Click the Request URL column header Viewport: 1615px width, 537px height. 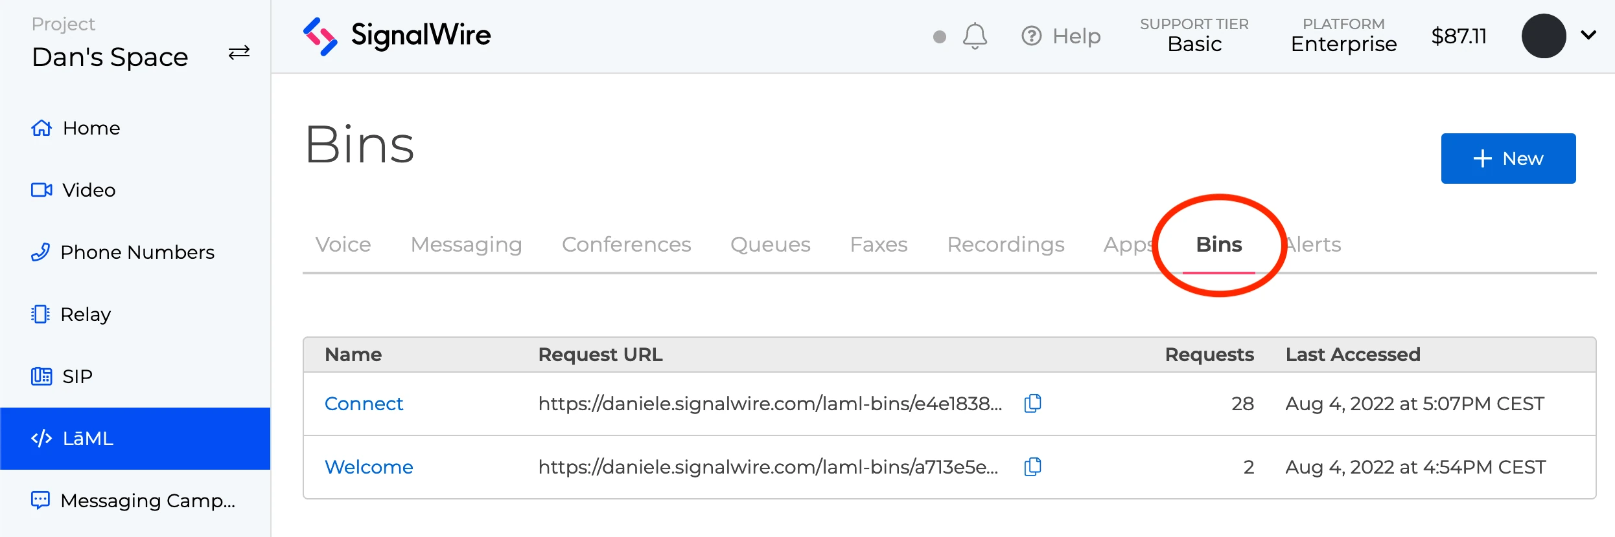600,355
